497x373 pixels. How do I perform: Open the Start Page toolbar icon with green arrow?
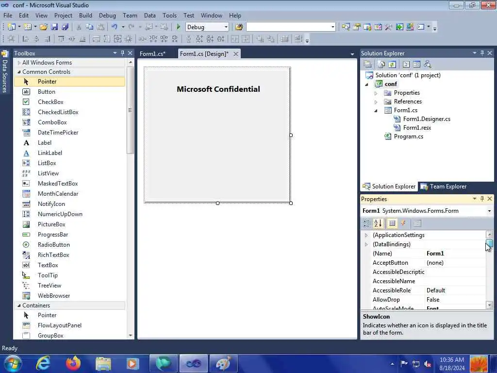[x=399, y=27]
